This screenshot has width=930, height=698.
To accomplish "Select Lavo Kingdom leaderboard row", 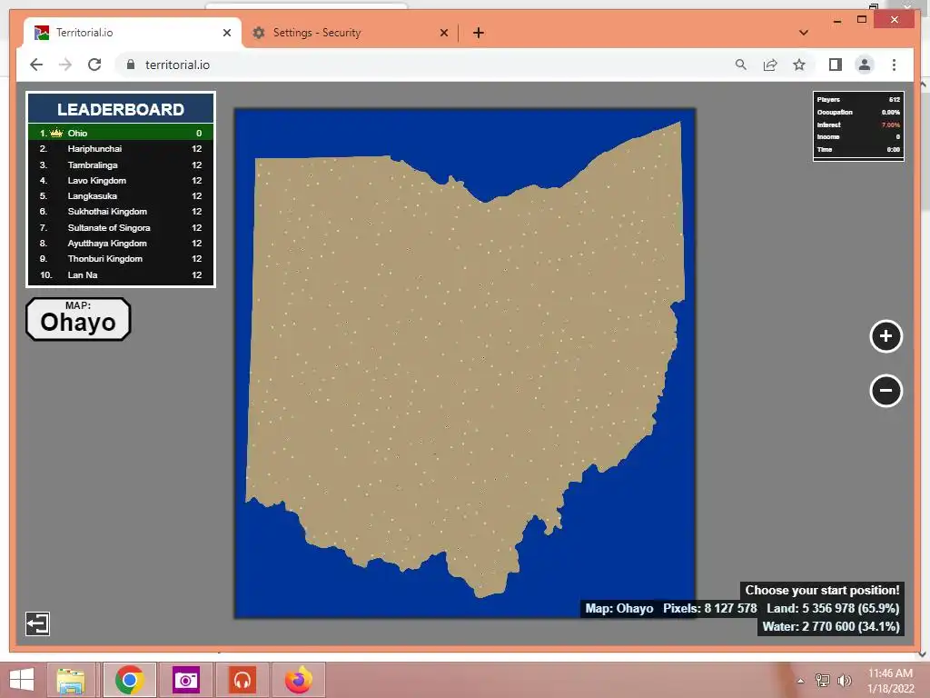I will click(x=121, y=181).
